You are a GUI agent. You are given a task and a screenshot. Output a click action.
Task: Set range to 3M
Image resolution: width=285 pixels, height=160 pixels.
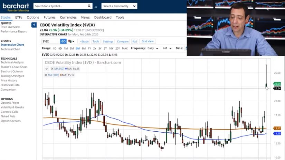[72, 48]
